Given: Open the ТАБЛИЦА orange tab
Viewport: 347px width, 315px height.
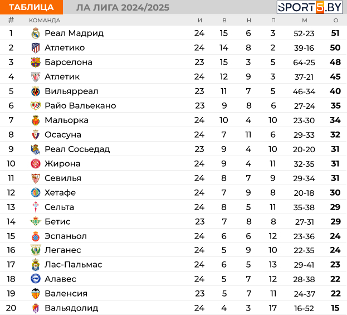Looking at the screenshot, I should point(31,7).
